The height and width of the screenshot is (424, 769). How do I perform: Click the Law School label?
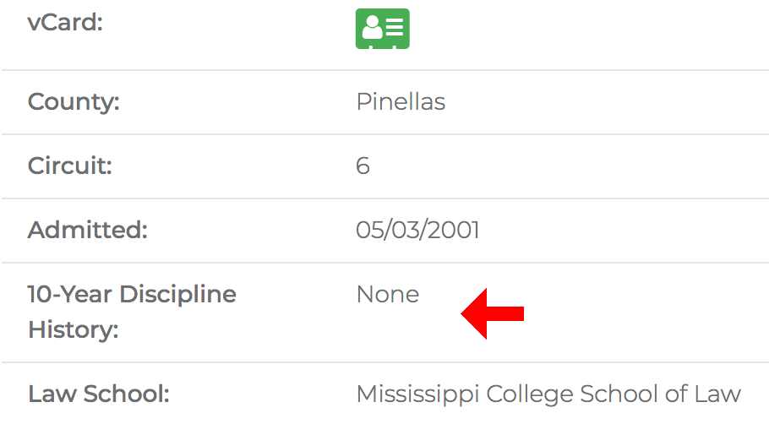pyautogui.click(x=99, y=394)
